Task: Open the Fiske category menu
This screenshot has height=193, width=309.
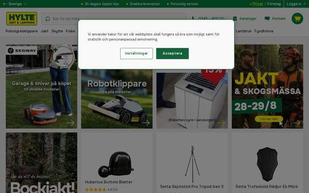Action: (x=70, y=31)
